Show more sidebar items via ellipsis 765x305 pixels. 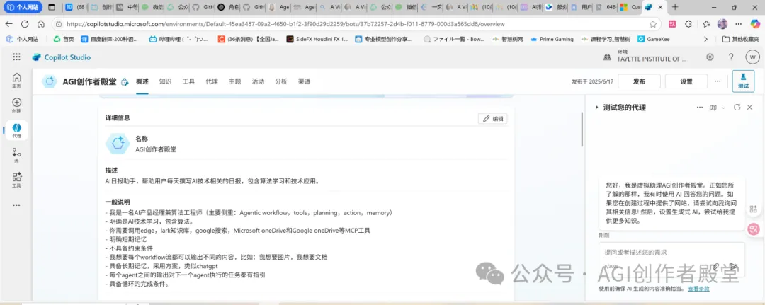click(16, 205)
